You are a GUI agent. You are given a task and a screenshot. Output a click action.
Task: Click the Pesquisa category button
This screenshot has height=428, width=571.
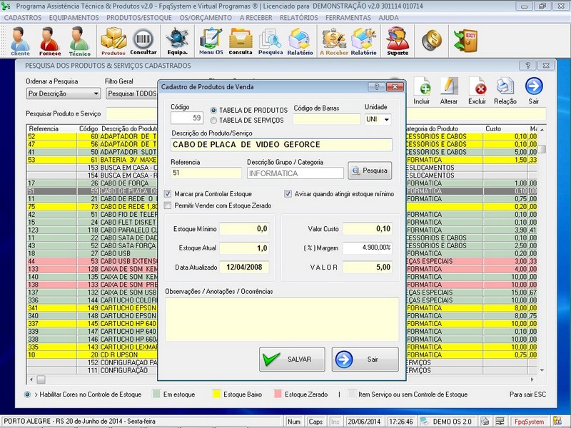pyautogui.click(x=370, y=170)
